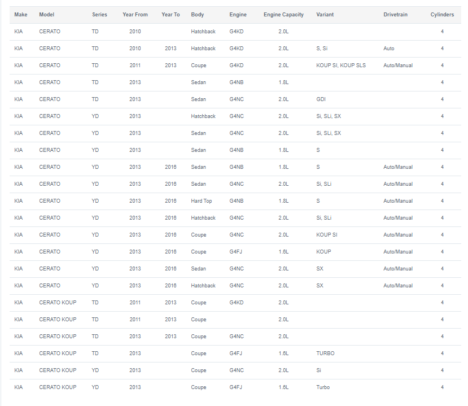Click '1.6L' capacity in the last Turbo row
The height and width of the screenshot is (406, 468).
[283, 387]
